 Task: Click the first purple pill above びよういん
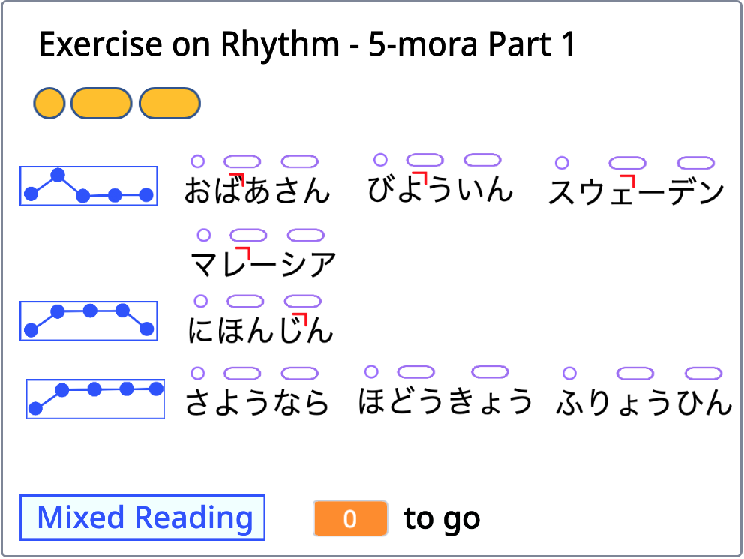[x=424, y=160]
